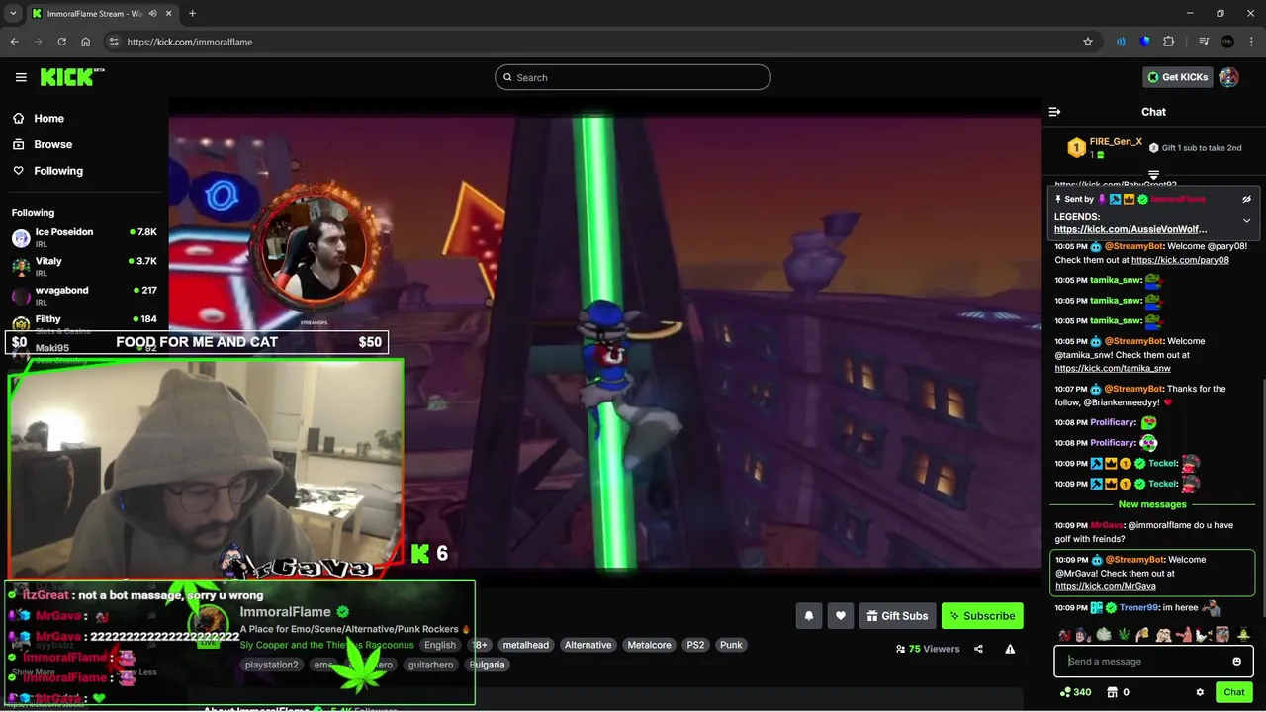Select the Metalcore tag
The height and width of the screenshot is (712, 1266).
pos(650,645)
